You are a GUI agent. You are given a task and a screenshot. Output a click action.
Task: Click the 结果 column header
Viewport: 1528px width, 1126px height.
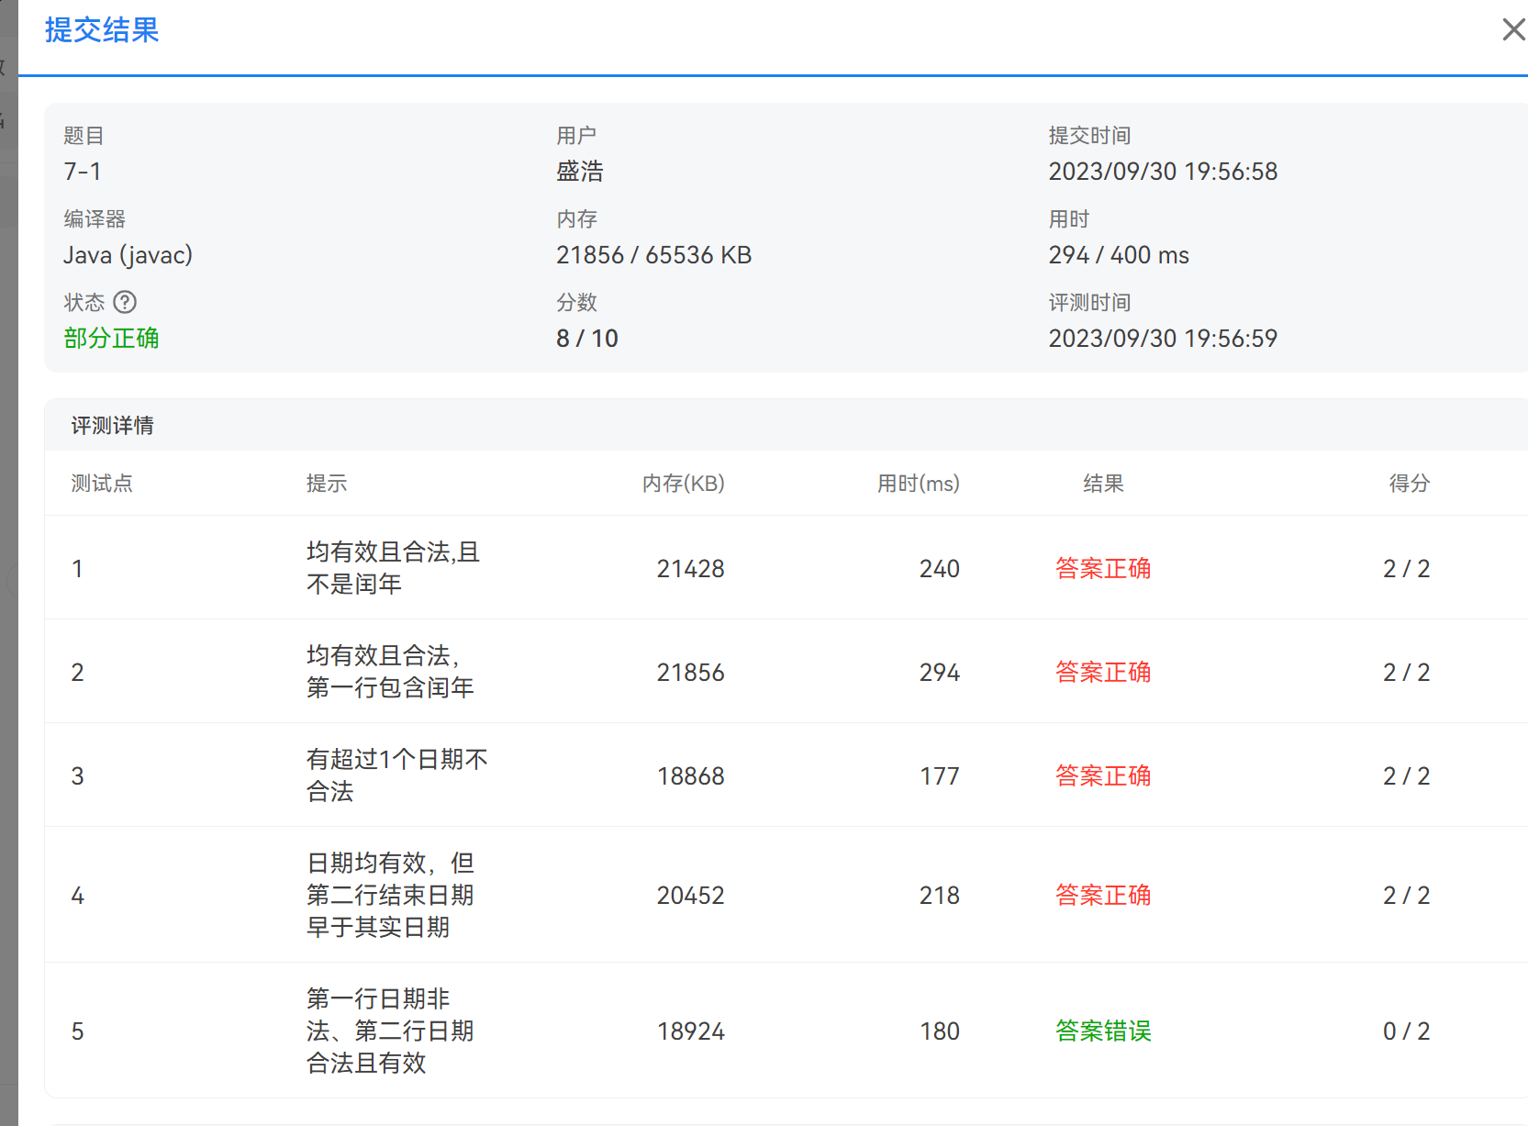(1103, 484)
